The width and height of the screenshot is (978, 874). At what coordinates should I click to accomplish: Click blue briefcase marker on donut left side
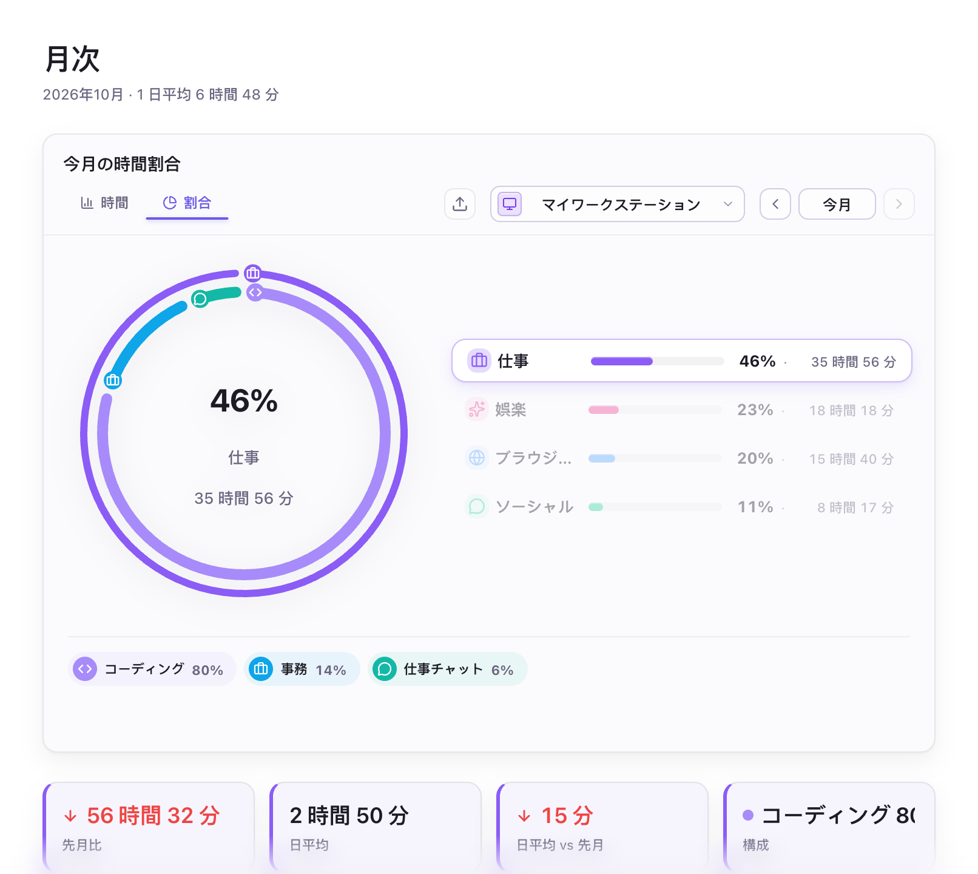click(x=113, y=381)
